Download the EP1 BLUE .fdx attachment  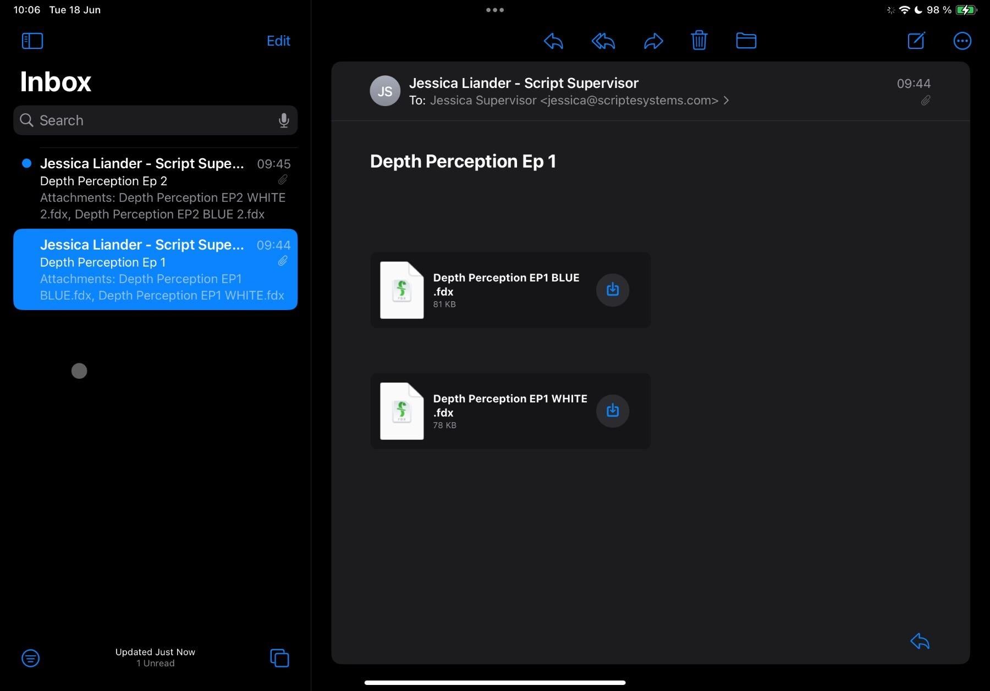click(612, 290)
